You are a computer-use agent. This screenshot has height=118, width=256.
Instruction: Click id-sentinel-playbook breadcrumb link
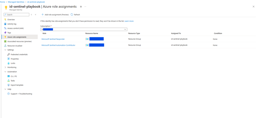click(x=36, y=2)
